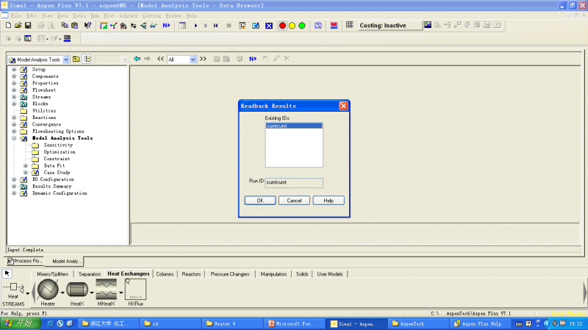Click the Next (N>) button in Data Browser toolbar

(253, 59)
